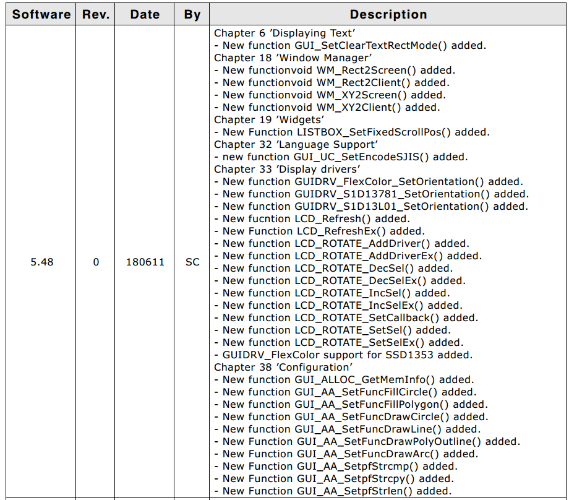
Task: Click the Chapter 18 'Window Manager' line
Action: tap(293, 58)
